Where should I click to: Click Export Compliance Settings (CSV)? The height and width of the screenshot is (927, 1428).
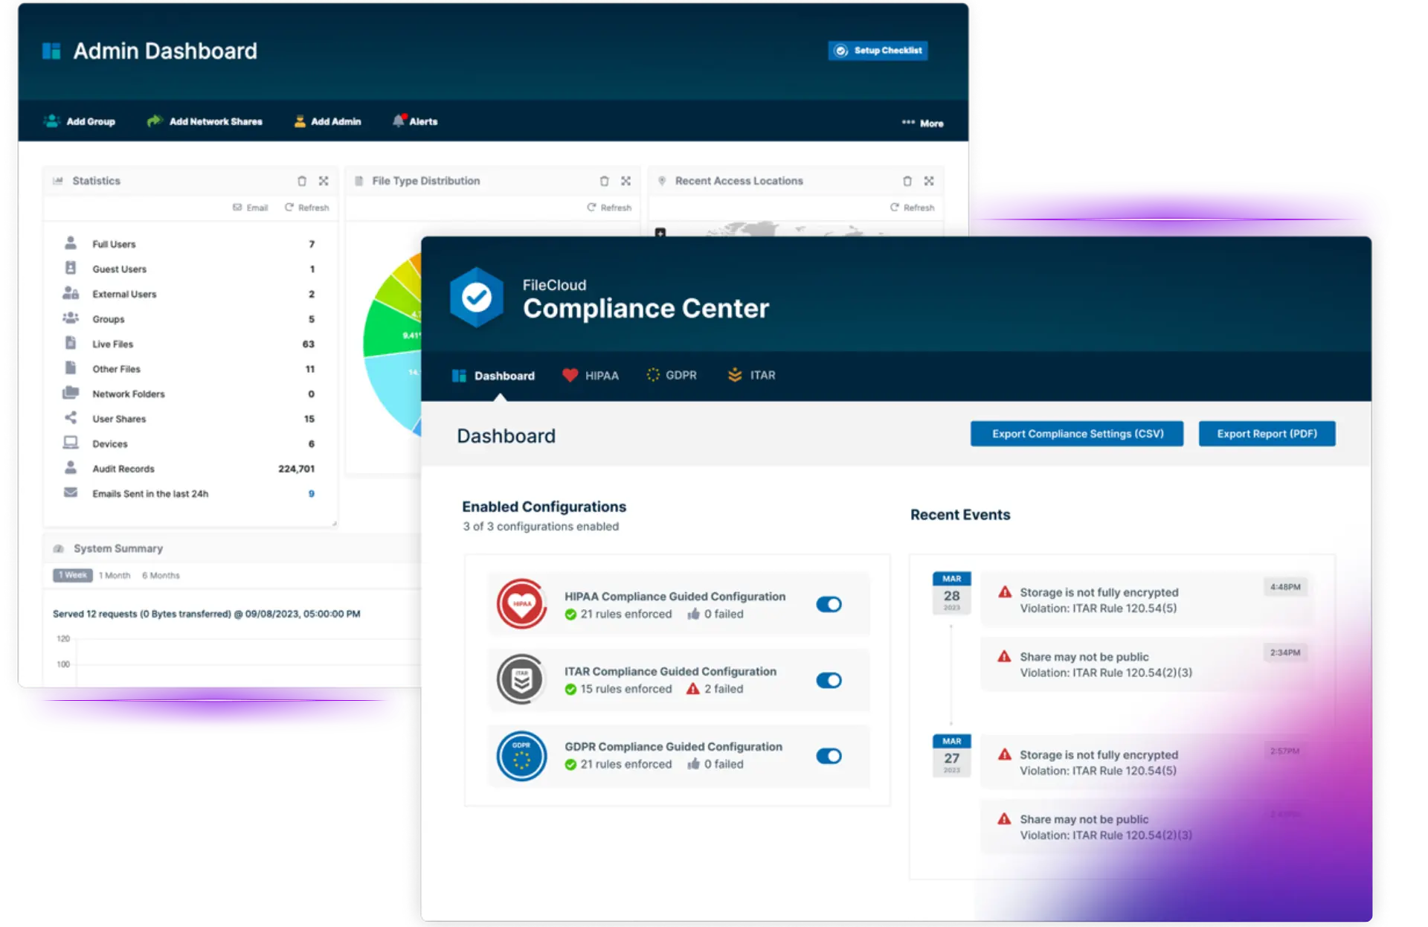(1077, 434)
